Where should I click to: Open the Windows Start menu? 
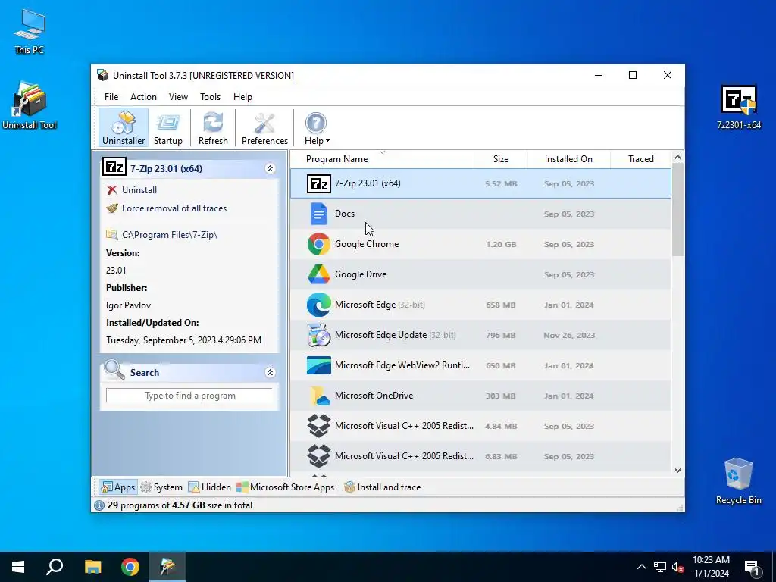[x=18, y=567]
